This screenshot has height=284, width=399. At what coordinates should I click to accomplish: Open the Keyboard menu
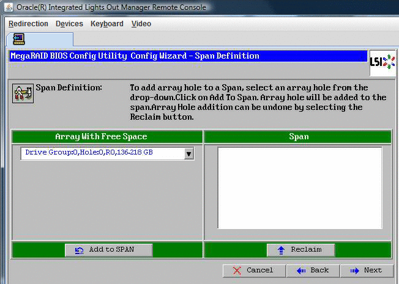tap(107, 24)
